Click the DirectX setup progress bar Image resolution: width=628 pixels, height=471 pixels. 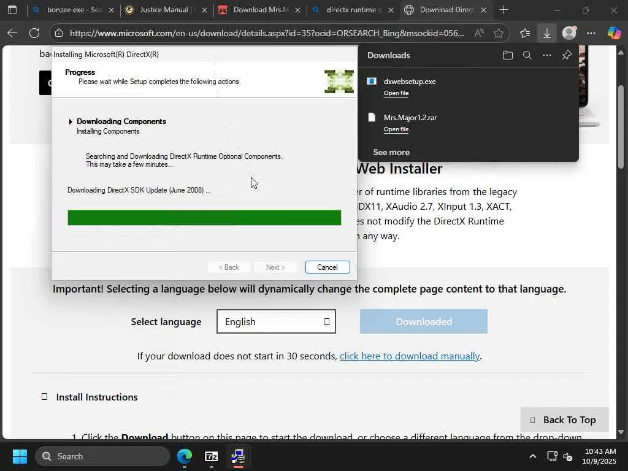[x=204, y=218]
